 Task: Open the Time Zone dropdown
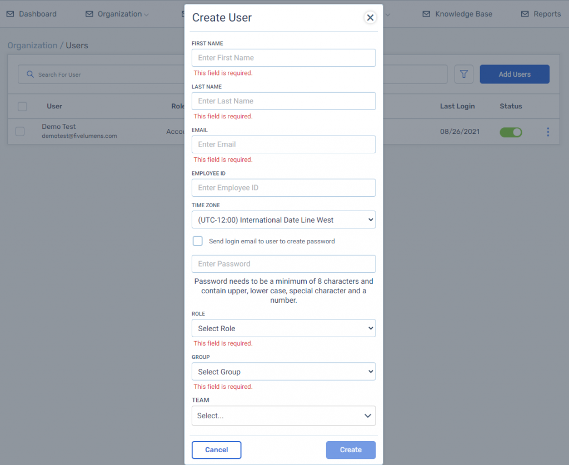(x=283, y=220)
